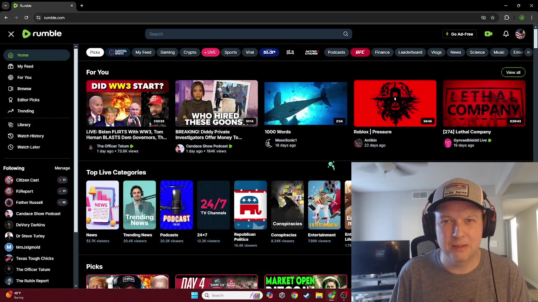Select the Science category chip
This screenshot has width=538, height=302.
(x=477, y=52)
